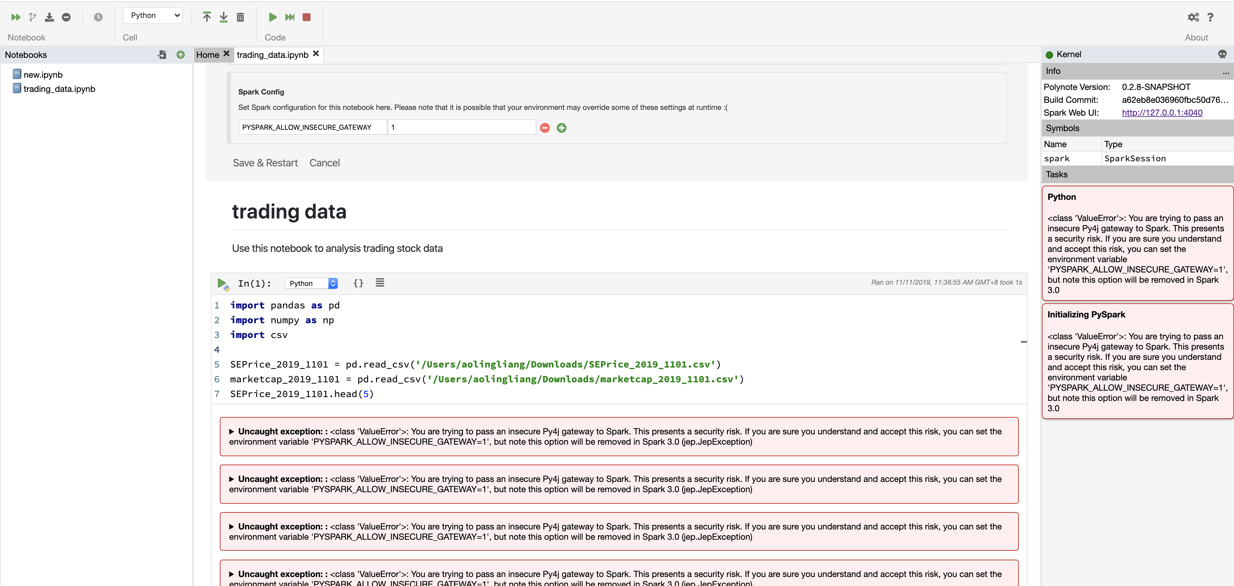
Task: Toggle the green kernel status indicator
Action: pos(1050,54)
